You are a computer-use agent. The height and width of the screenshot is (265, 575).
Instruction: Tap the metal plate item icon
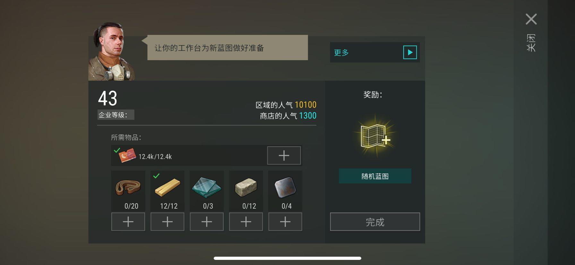285,188
